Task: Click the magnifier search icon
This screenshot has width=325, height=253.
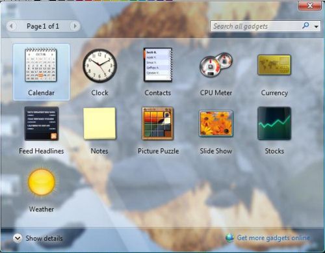Action: click(x=305, y=26)
